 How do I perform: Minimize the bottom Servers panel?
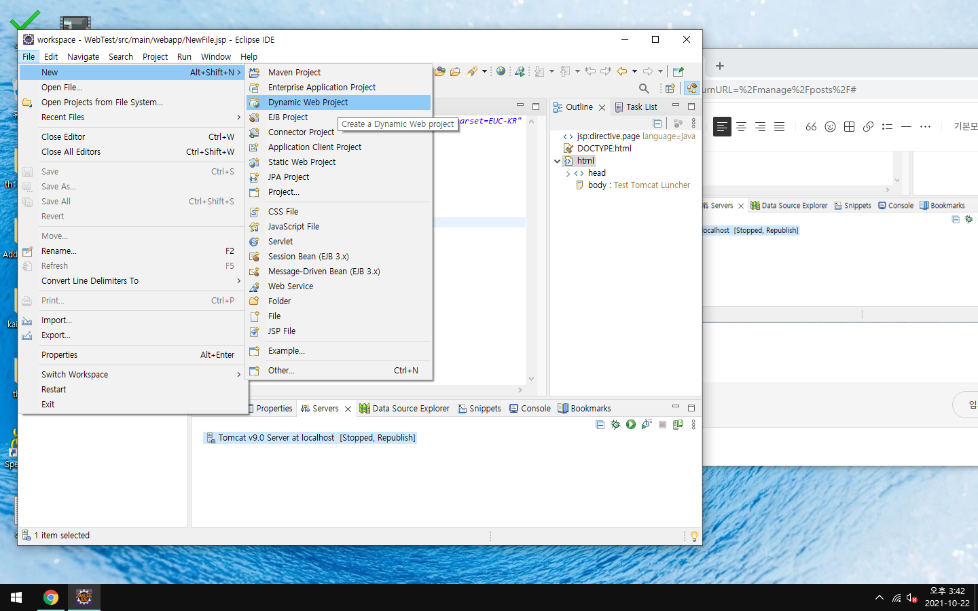click(676, 407)
